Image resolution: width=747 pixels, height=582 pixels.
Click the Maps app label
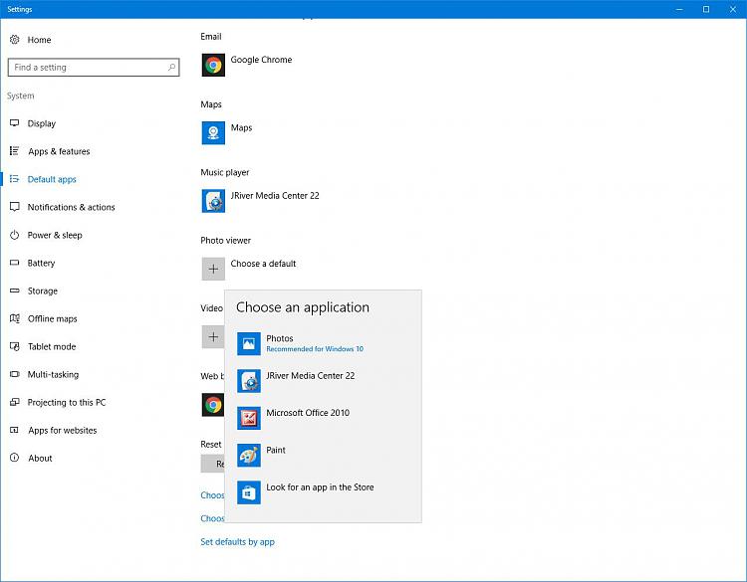point(241,127)
